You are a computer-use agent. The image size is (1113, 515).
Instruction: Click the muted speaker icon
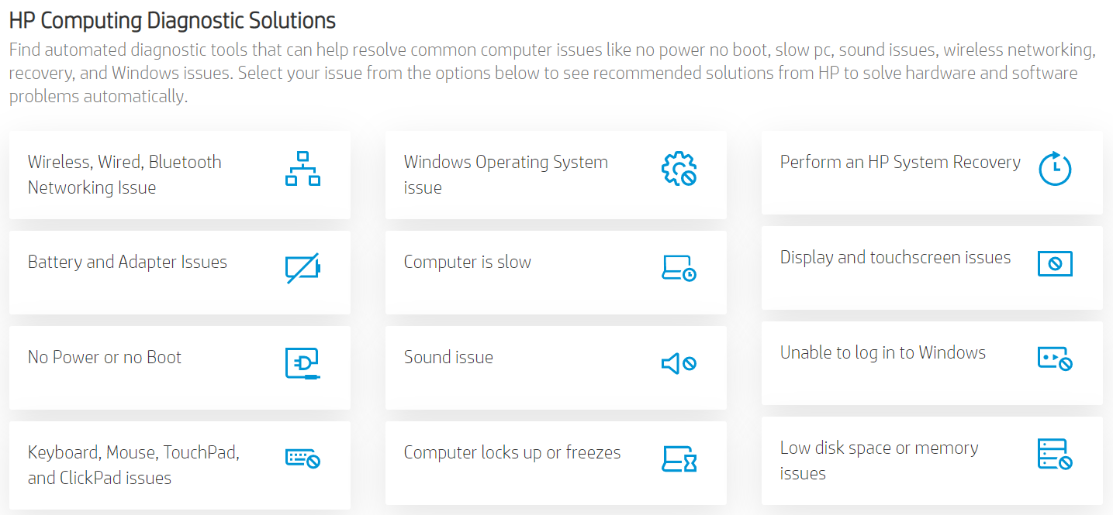[x=679, y=363]
